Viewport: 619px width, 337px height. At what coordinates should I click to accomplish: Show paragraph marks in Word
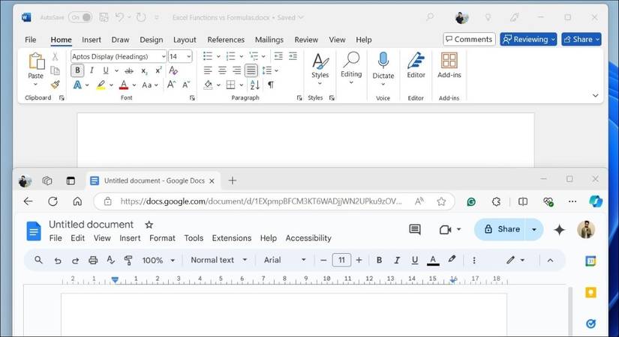point(271,85)
